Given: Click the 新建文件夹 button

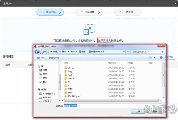Looking at the screenshot, I should [54, 57].
